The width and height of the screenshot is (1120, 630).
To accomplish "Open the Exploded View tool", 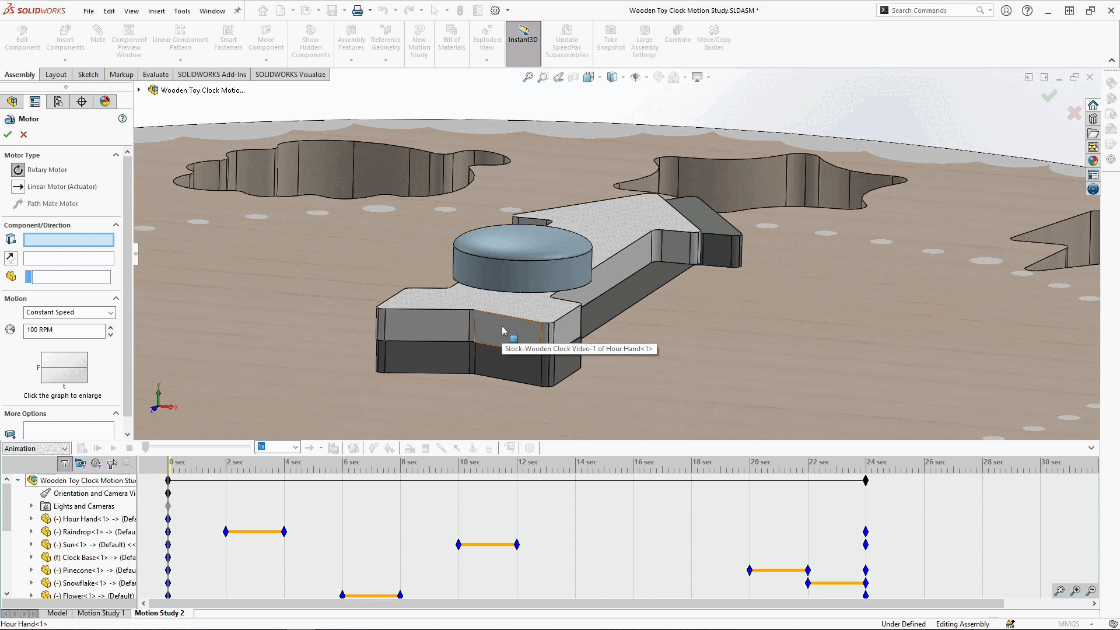I will pos(487,36).
